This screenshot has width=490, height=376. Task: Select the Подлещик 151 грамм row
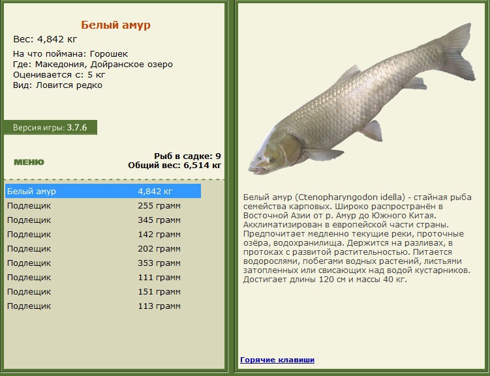pos(103,292)
